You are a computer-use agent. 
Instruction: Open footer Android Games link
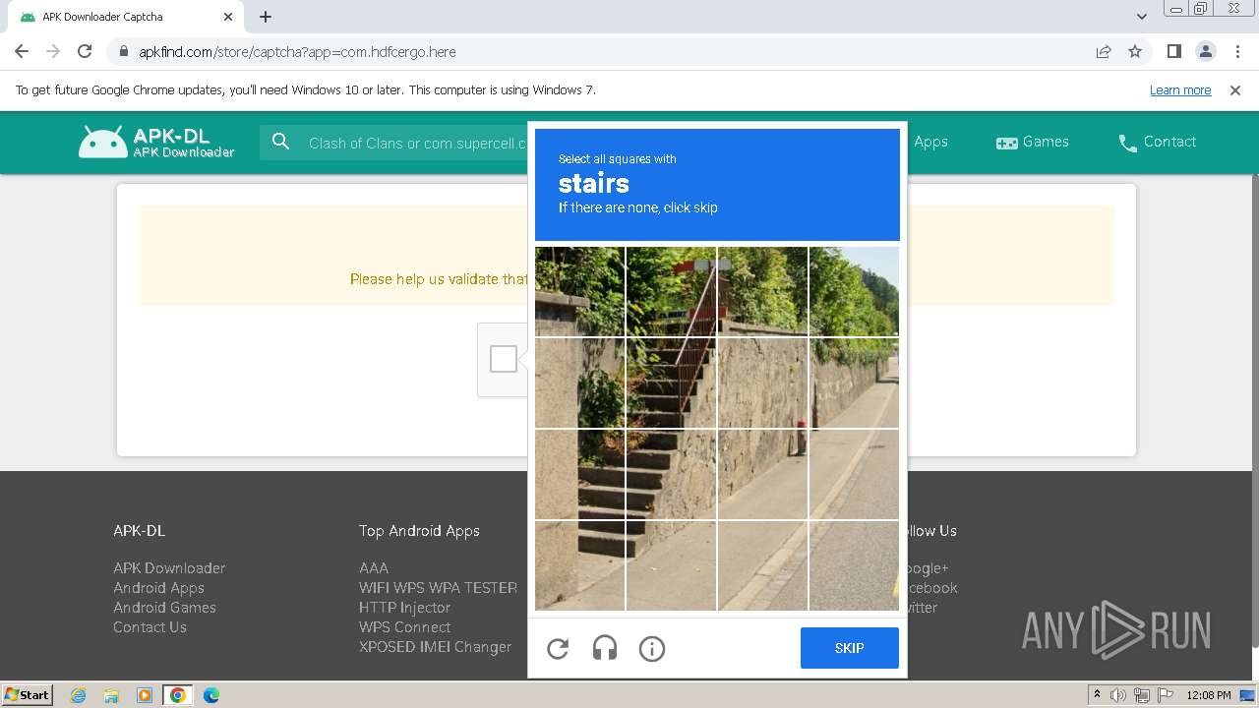164,608
